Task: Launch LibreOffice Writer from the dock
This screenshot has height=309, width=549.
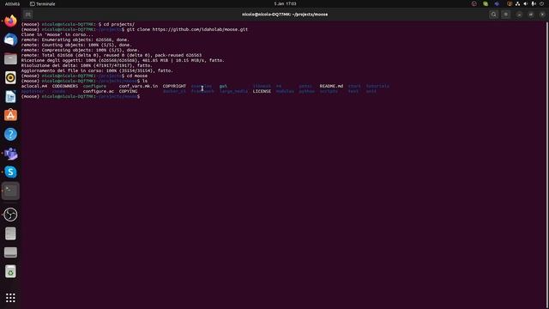Action: pos(10,96)
